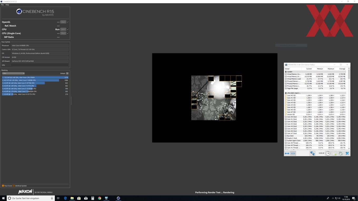Select the Core #0 Clock sensor row
Image resolution: width=358 pixels, height=201 pixels.
316,117
